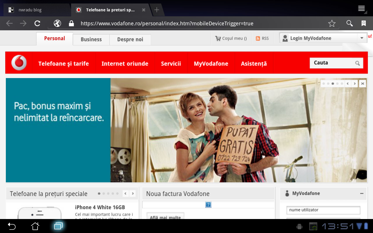Tap the Android debug notification icon
This screenshot has width=373, height=233.
[x=299, y=226]
